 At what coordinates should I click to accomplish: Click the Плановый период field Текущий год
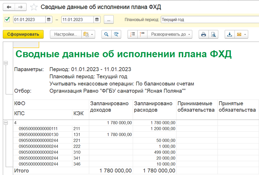click(x=210, y=20)
